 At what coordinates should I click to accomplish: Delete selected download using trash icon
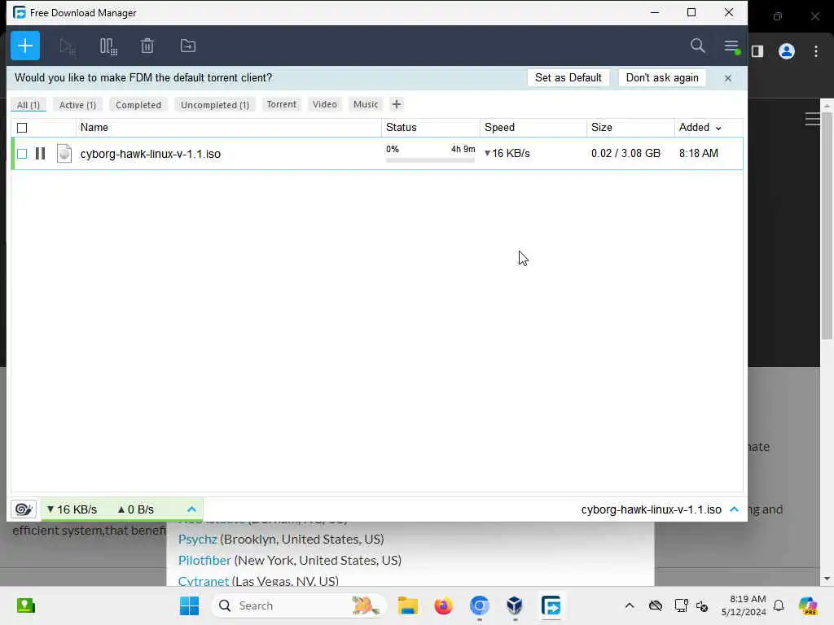(147, 46)
